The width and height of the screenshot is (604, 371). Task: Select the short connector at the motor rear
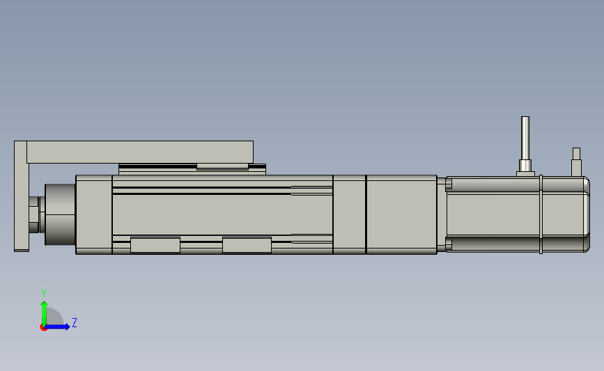pyautogui.click(x=576, y=162)
